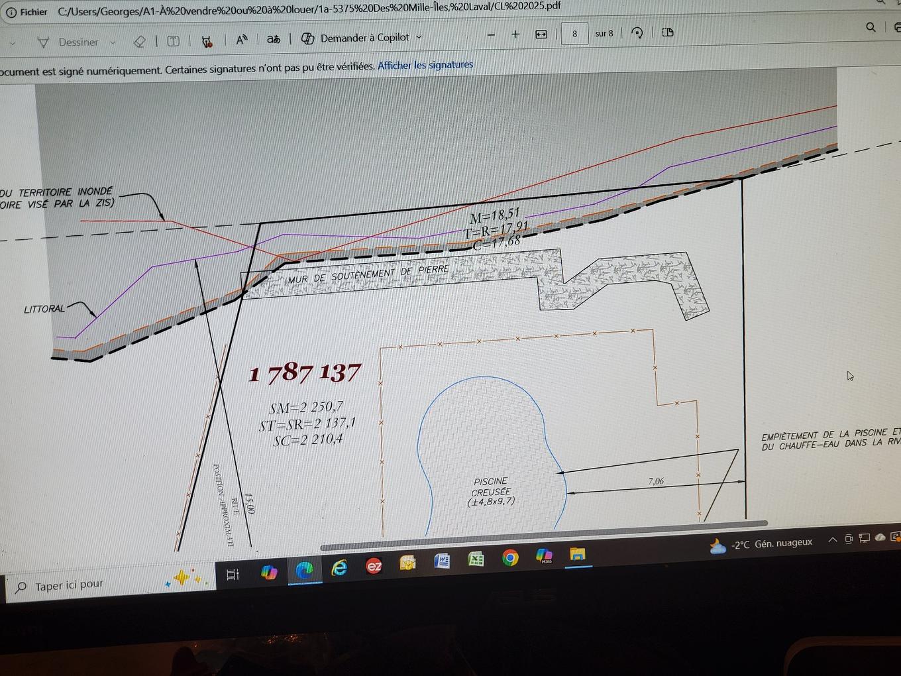Viewport: 901px width, 676px height.
Task: Open the Afficher les signatures link
Action: (x=425, y=65)
